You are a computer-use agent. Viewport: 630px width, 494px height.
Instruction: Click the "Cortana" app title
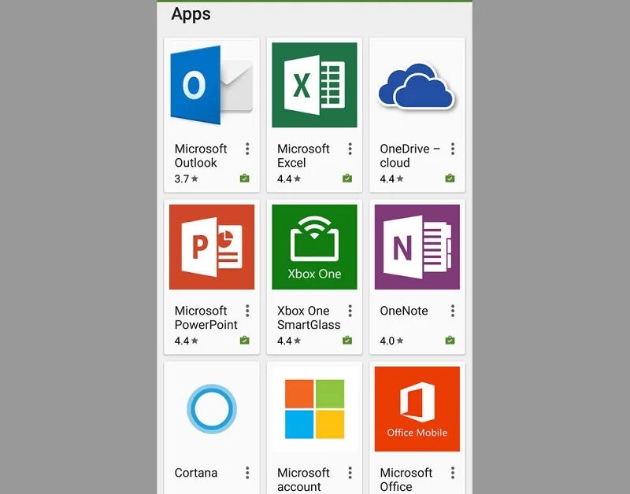click(195, 473)
